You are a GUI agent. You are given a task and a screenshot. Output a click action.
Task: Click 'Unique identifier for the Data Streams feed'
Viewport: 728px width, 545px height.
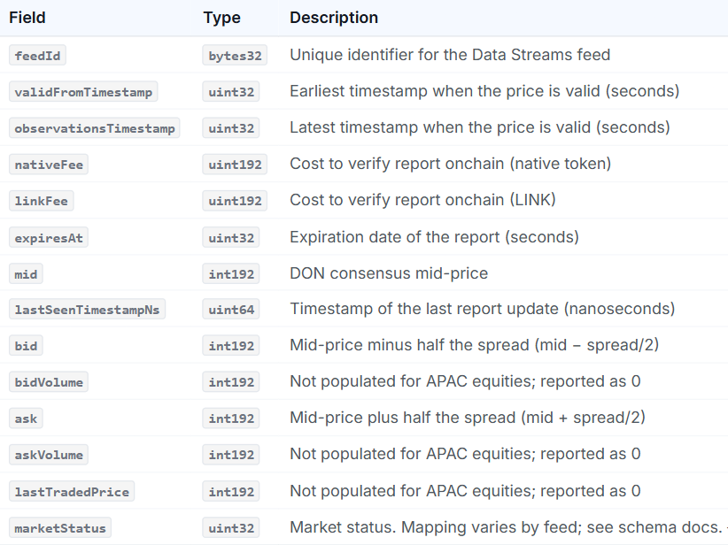450,55
